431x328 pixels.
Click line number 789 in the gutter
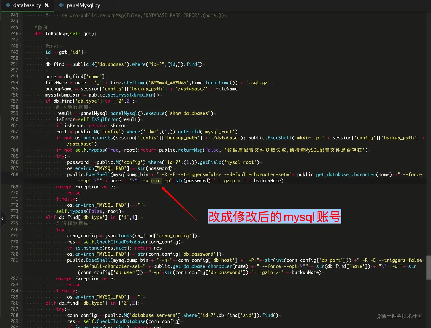[x=14, y=321]
